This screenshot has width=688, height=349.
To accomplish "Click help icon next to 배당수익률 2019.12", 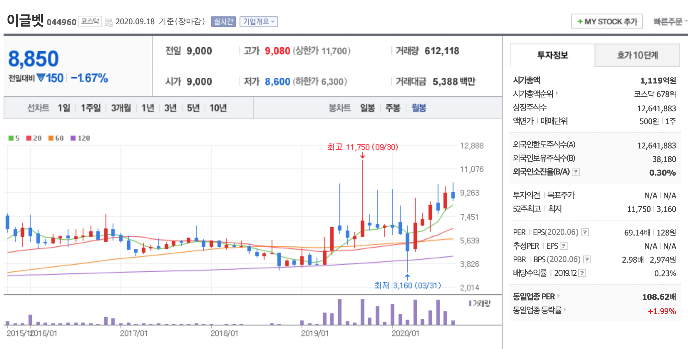I will click(x=582, y=273).
